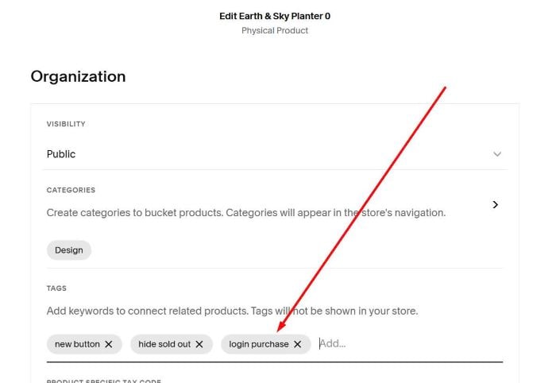Image resolution: width=556 pixels, height=383 pixels.
Task: Delete the "hide sold out" tag
Action: pos(199,344)
